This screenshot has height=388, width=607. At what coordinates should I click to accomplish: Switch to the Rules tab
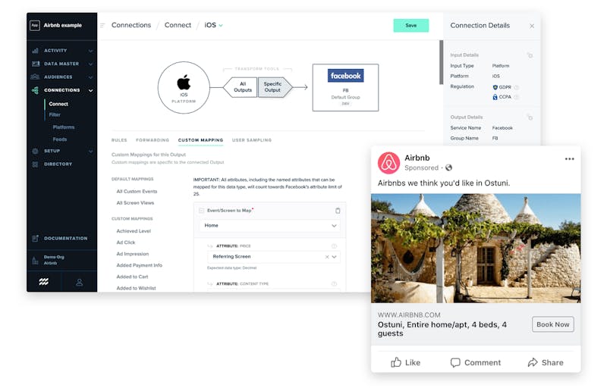pos(119,140)
